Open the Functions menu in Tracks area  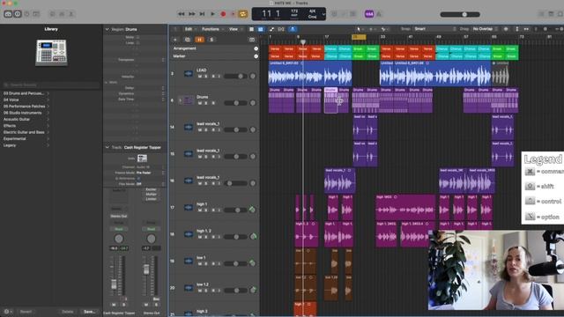pos(211,29)
